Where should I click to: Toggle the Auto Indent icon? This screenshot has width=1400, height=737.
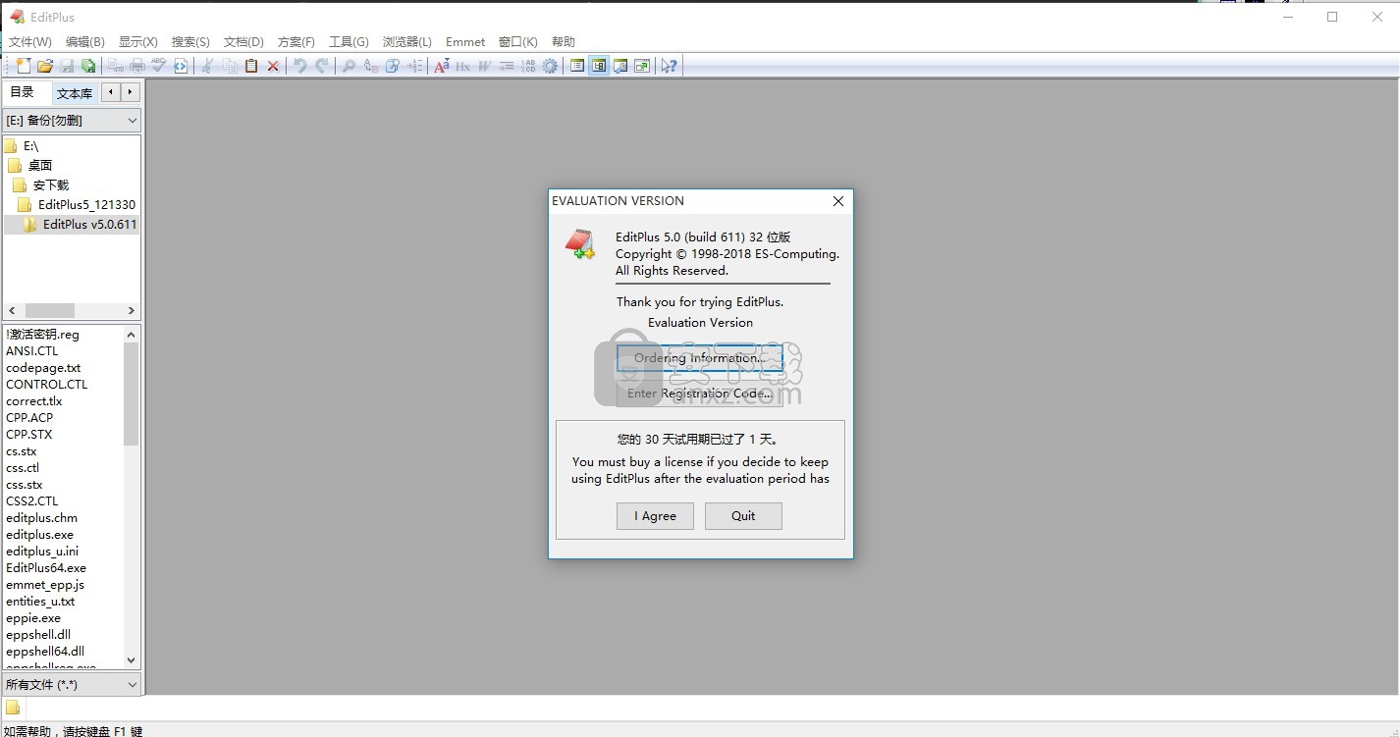(x=506, y=66)
